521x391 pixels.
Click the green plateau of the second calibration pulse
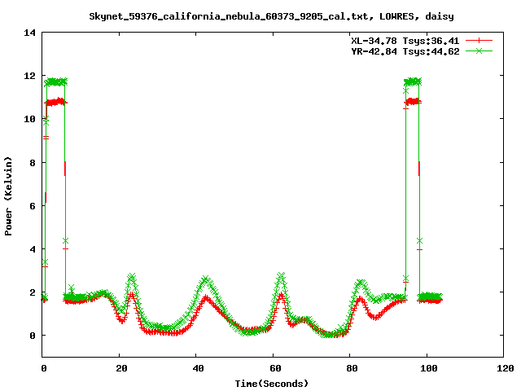pyautogui.click(x=413, y=81)
